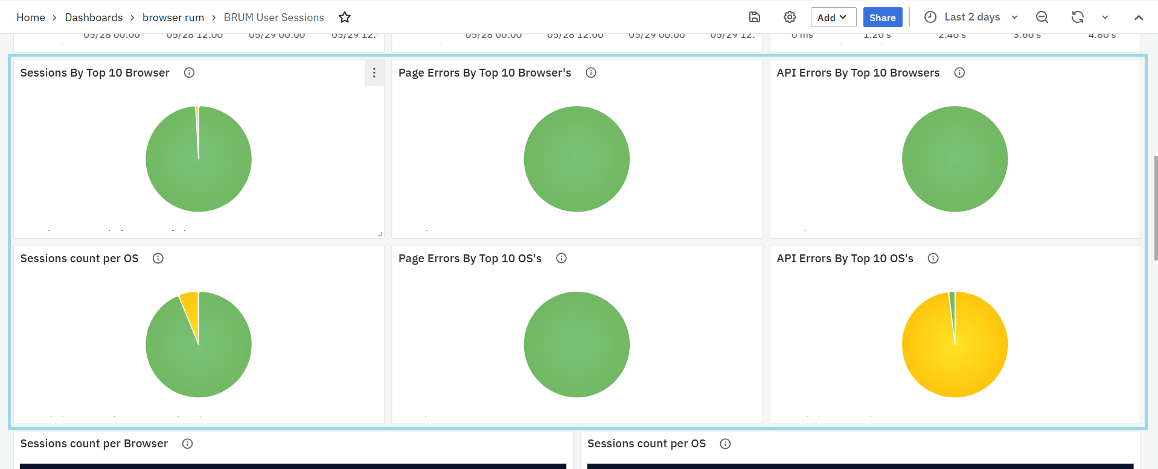Open the Sessions By Top 10 Browser panel menu
The image size is (1158, 469).
[x=374, y=73]
